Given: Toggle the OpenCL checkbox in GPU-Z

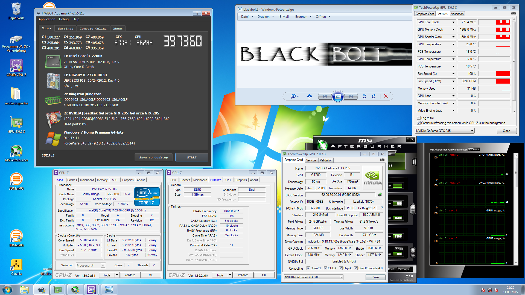Looking at the screenshot, I should [x=308, y=268].
